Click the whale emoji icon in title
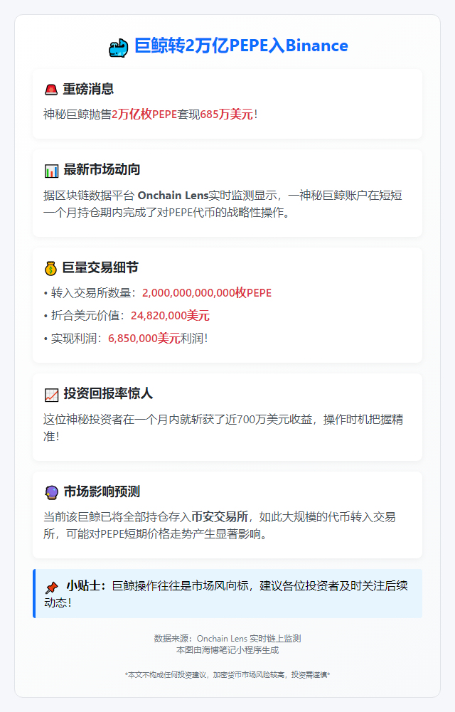The height and width of the screenshot is (712, 455). click(119, 47)
